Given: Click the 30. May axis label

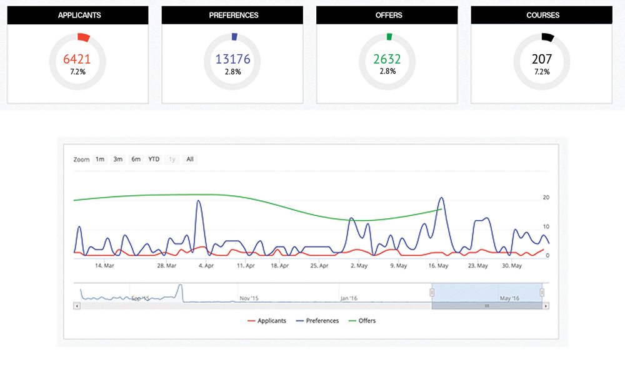Looking at the screenshot, I should tap(512, 266).
